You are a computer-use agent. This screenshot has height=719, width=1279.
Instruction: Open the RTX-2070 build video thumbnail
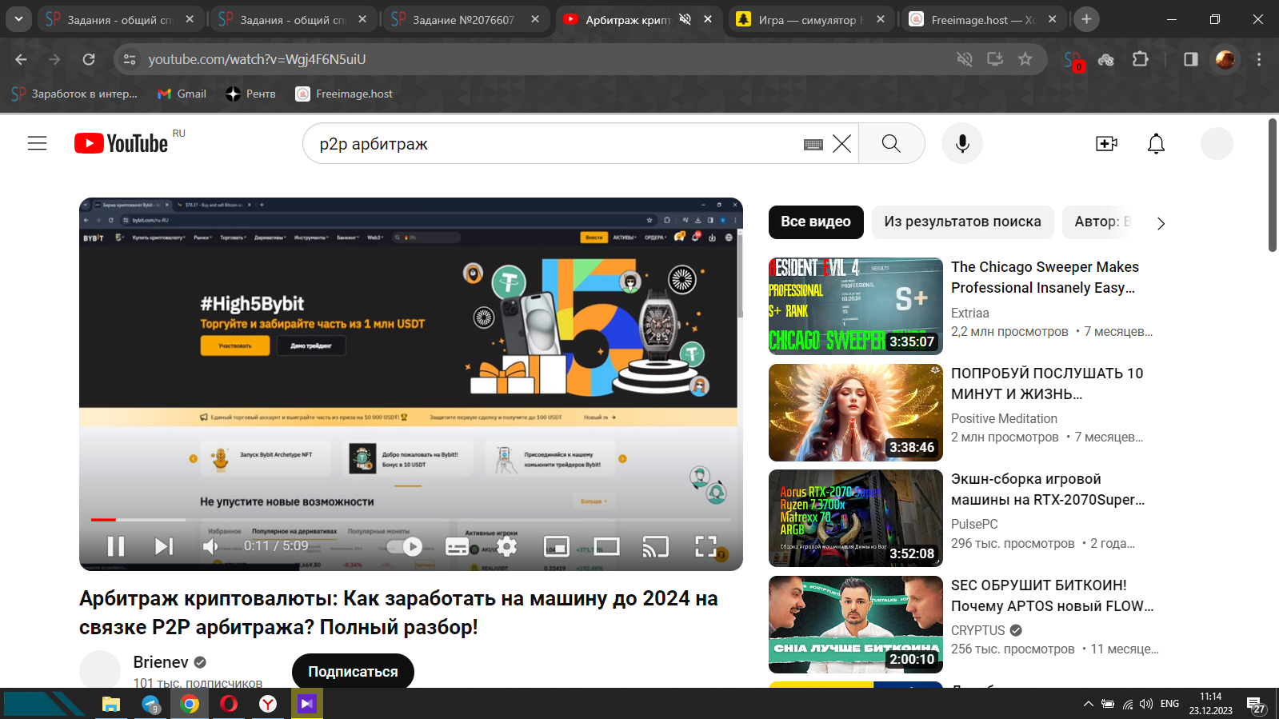point(856,518)
